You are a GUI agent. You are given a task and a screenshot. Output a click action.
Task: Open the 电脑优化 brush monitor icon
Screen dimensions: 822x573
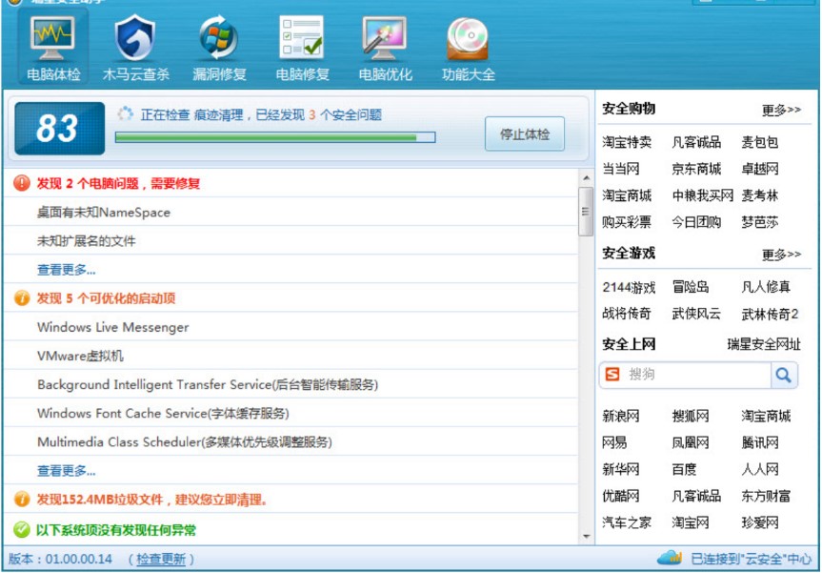[x=385, y=38]
